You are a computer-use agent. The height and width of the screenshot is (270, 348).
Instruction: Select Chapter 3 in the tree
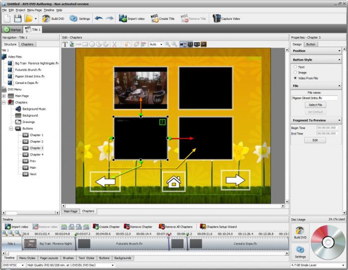point(33,148)
